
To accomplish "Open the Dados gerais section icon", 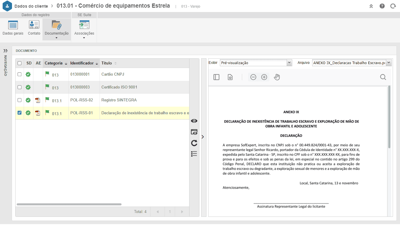I will tap(13, 25).
